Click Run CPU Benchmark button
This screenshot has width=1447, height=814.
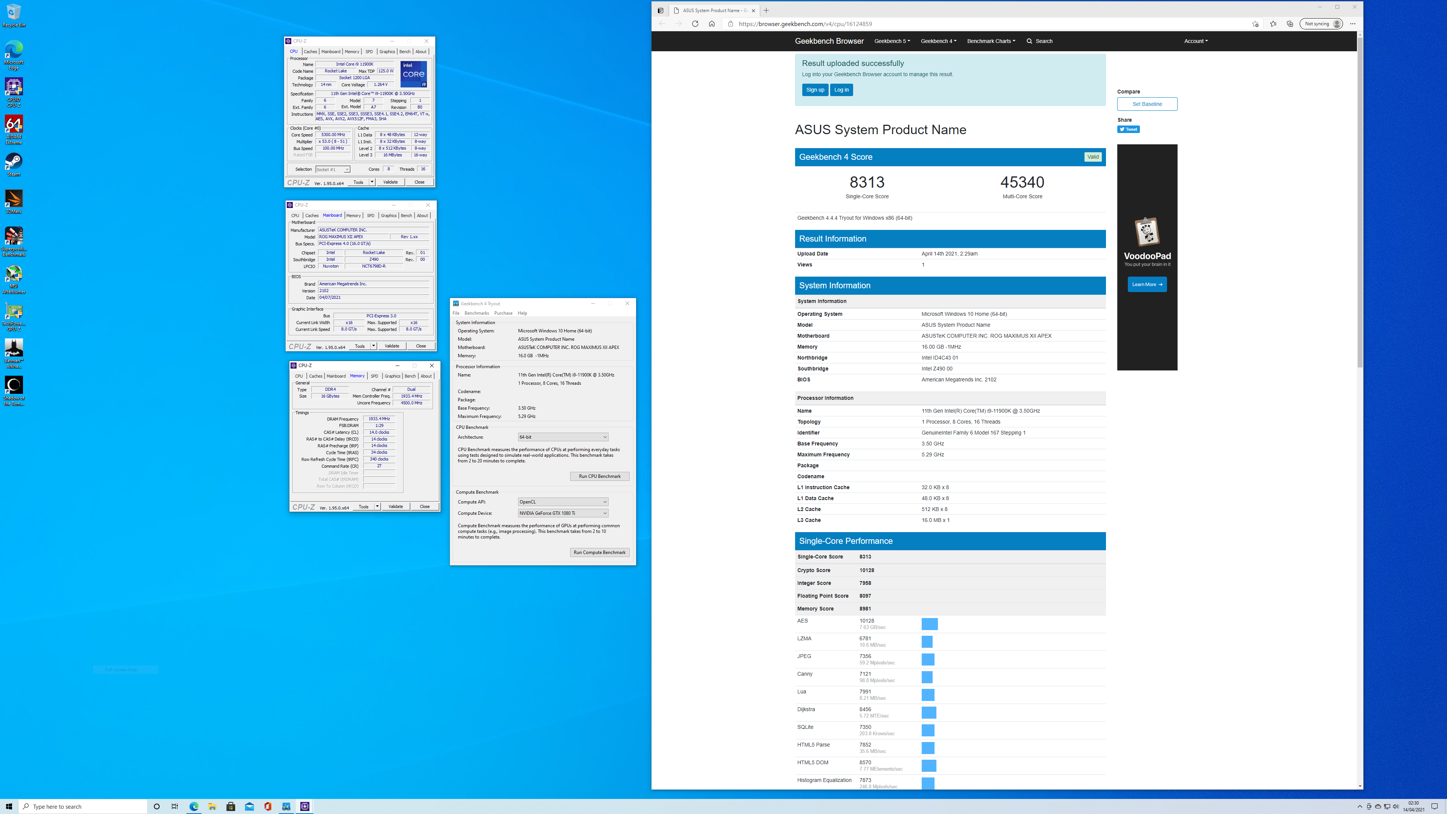tap(600, 476)
